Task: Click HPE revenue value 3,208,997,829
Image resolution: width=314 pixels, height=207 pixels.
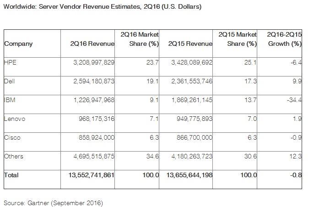Action: [x=94, y=63]
